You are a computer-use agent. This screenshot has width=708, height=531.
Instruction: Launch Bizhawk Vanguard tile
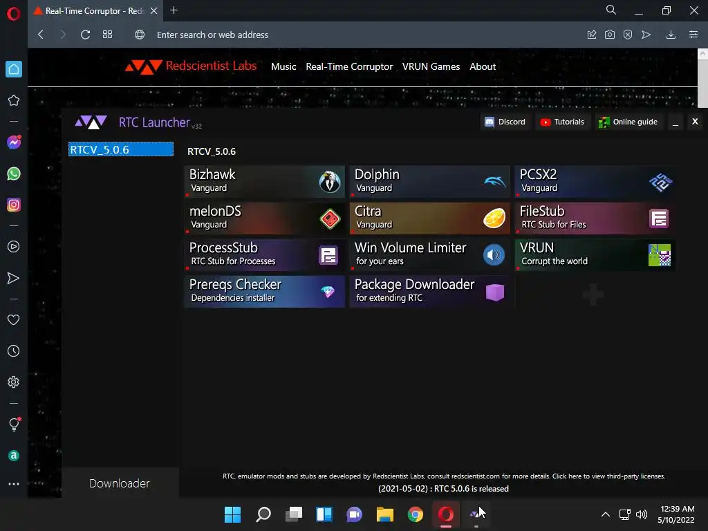point(265,182)
